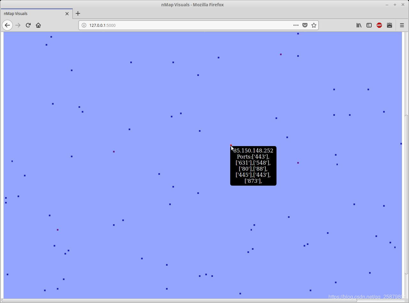
Task: Click the address bar showing 127.0.0.1:5000
Action: click(x=188, y=25)
